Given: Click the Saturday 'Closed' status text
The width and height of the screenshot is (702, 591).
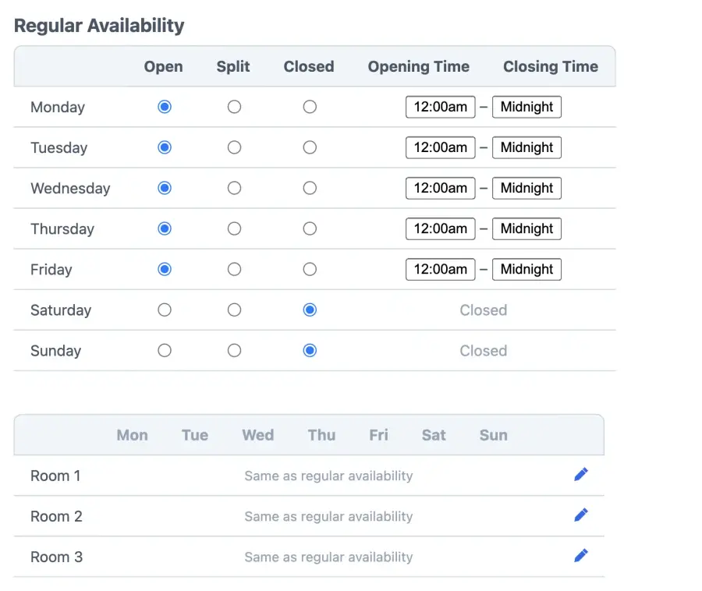Looking at the screenshot, I should (x=483, y=310).
